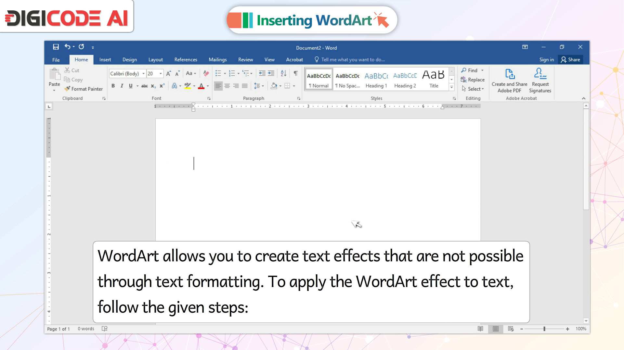Click the Share button
Image resolution: width=624 pixels, height=350 pixels.
570,60
